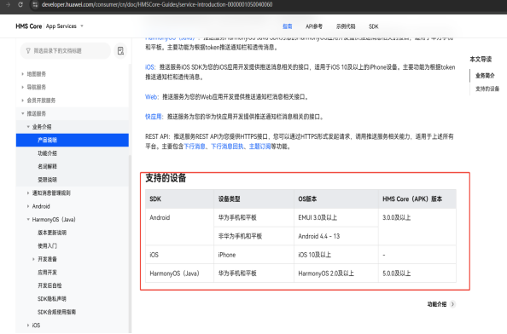Follow the 主题订阅 link
The image size is (507, 334).
[x=259, y=147]
